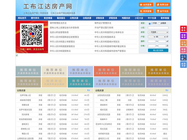Viewport: 187px width, 140px height.
Task: Open the 金运二期 rental listing
Action: click(104, 100)
